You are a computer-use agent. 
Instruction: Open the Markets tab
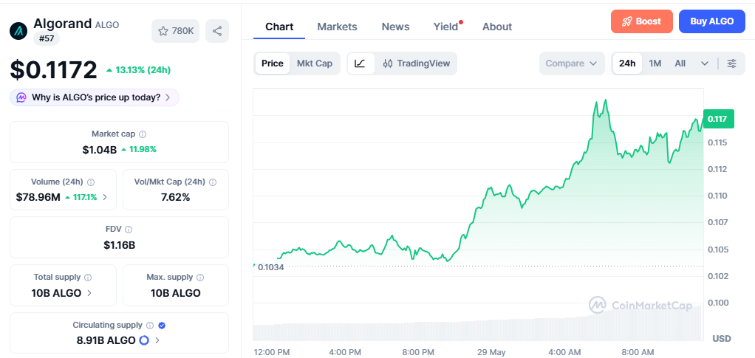(x=337, y=27)
